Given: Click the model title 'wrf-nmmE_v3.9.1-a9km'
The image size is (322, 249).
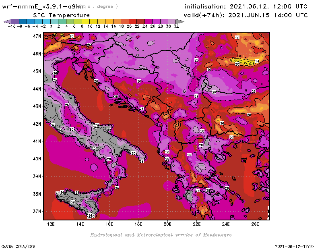Looking at the screenshot, I should pos(44,6).
